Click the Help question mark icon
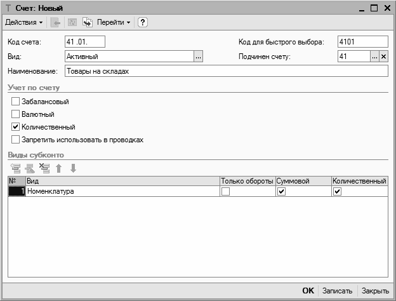This screenshot has width=396, height=301. click(x=143, y=22)
